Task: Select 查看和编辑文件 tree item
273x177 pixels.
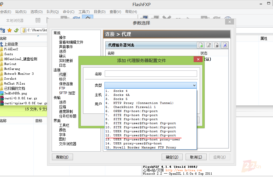Action: pyautogui.click(x=71, y=42)
